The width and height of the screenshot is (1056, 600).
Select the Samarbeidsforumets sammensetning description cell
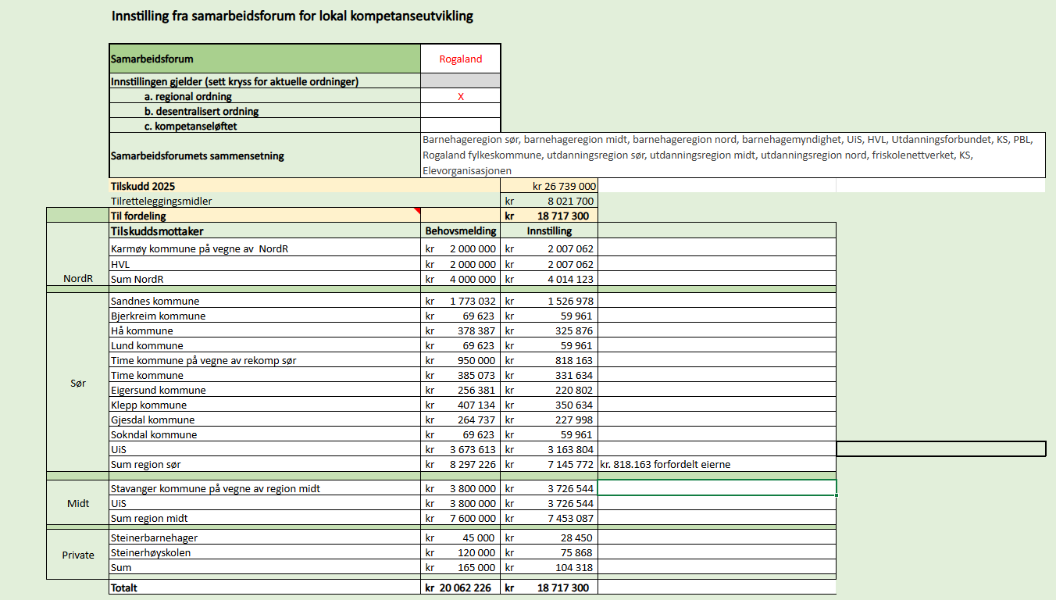pos(733,155)
